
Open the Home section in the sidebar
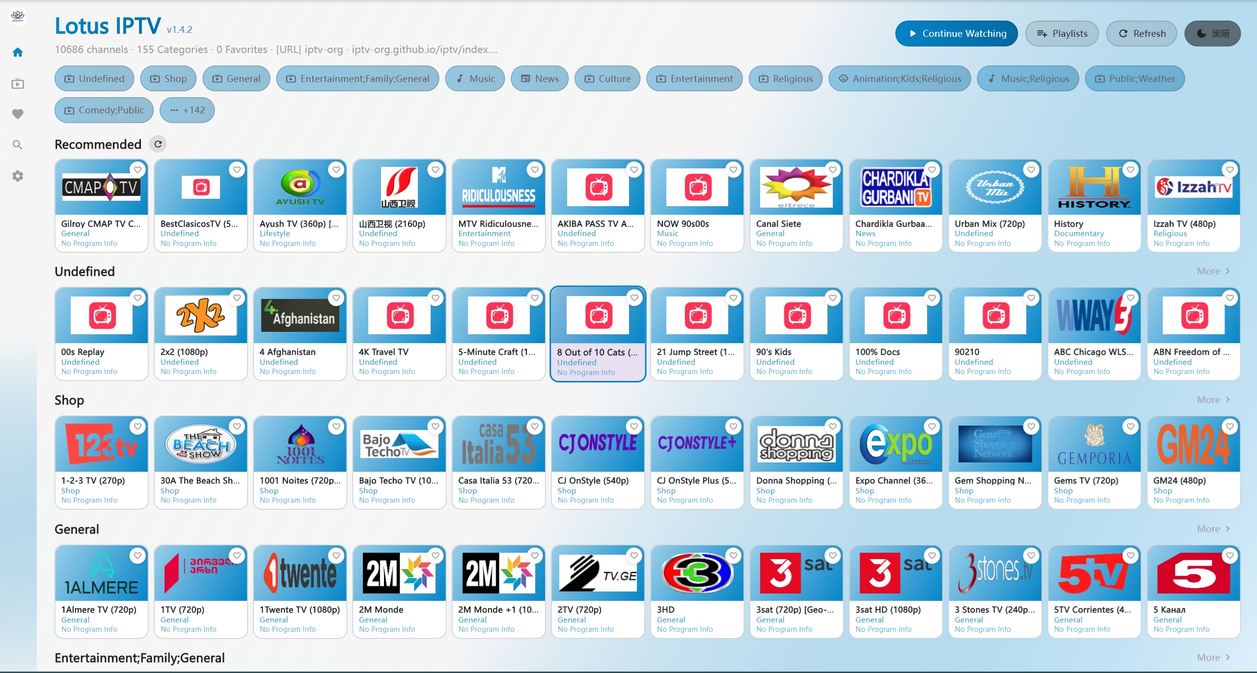point(18,52)
